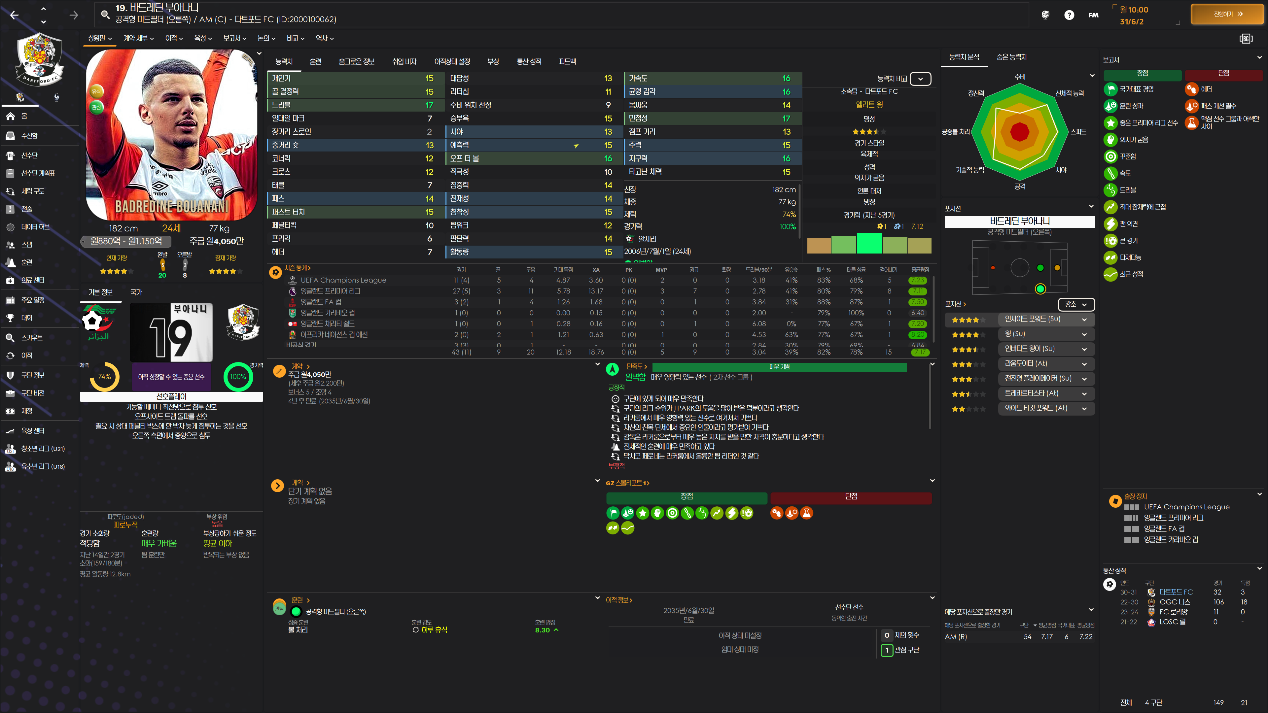The width and height of the screenshot is (1268, 713).
Task: Switch to the 숨은 능력치 tab
Action: (x=1011, y=57)
